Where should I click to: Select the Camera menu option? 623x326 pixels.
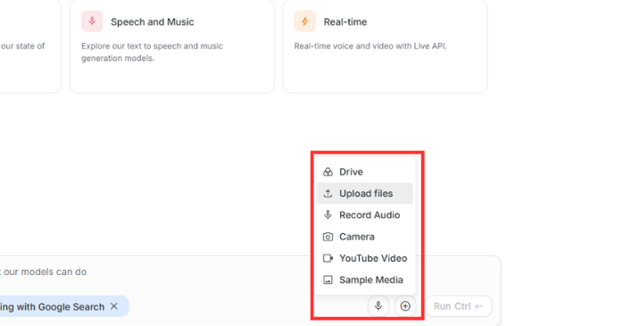[364, 237]
